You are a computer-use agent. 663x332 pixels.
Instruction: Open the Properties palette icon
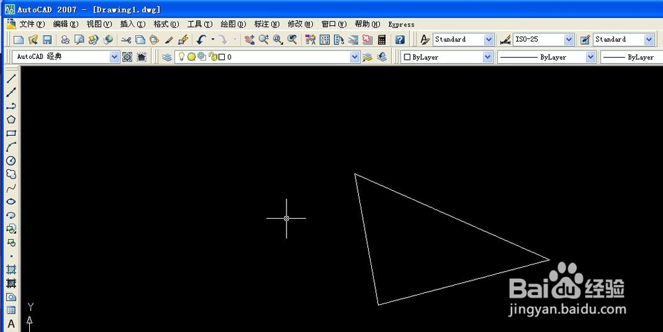pyautogui.click(x=310, y=40)
